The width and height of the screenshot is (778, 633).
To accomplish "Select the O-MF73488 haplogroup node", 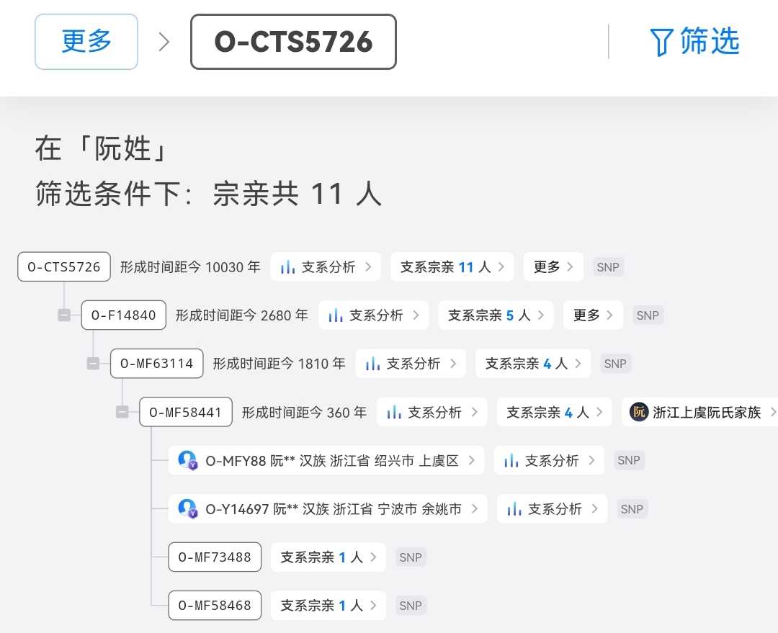I will tap(215, 557).
